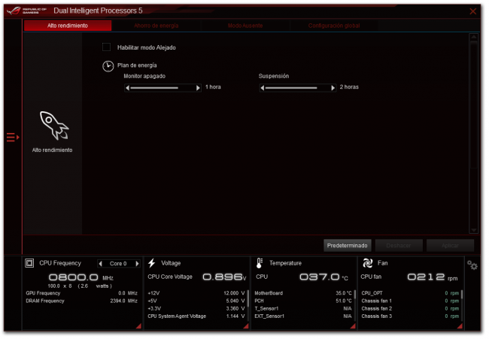Select next CPU core with right arrow
Viewport: 489px width, 339px height.
click(137, 264)
